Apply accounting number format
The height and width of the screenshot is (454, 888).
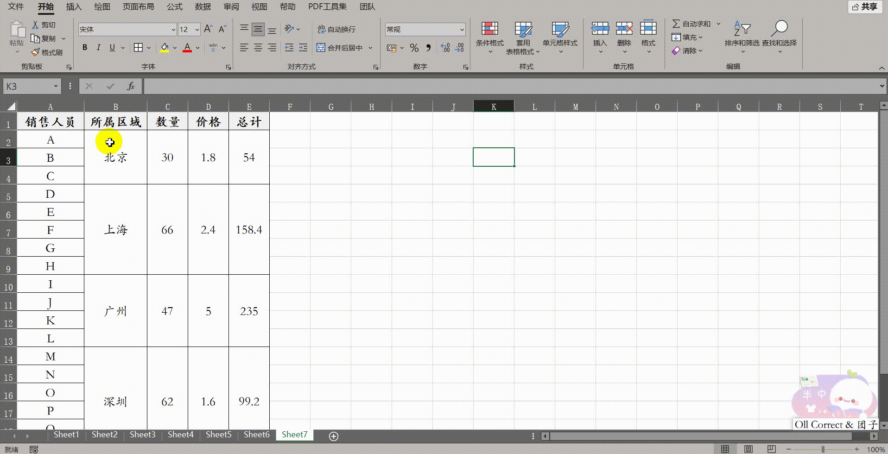click(392, 48)
